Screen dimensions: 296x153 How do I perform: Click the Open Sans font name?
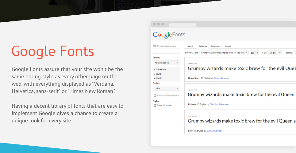(x=194, y=78)
